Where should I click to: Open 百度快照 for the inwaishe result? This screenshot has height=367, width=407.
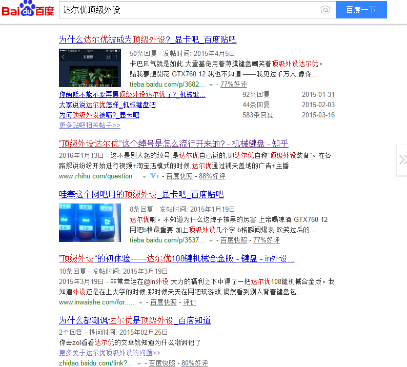click(x=164, y=302)
